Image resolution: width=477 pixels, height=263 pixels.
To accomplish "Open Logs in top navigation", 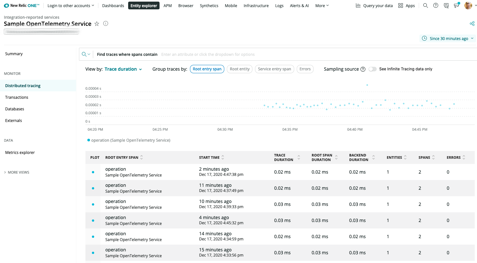I will tap(279, 5).
